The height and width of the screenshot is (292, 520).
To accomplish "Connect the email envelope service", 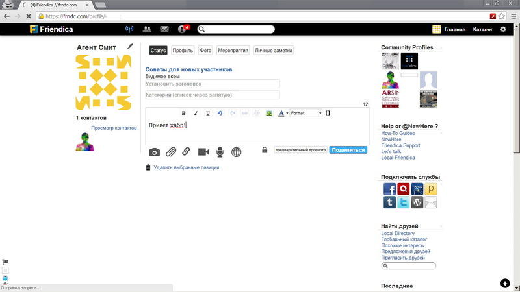I will click(431, 202).
